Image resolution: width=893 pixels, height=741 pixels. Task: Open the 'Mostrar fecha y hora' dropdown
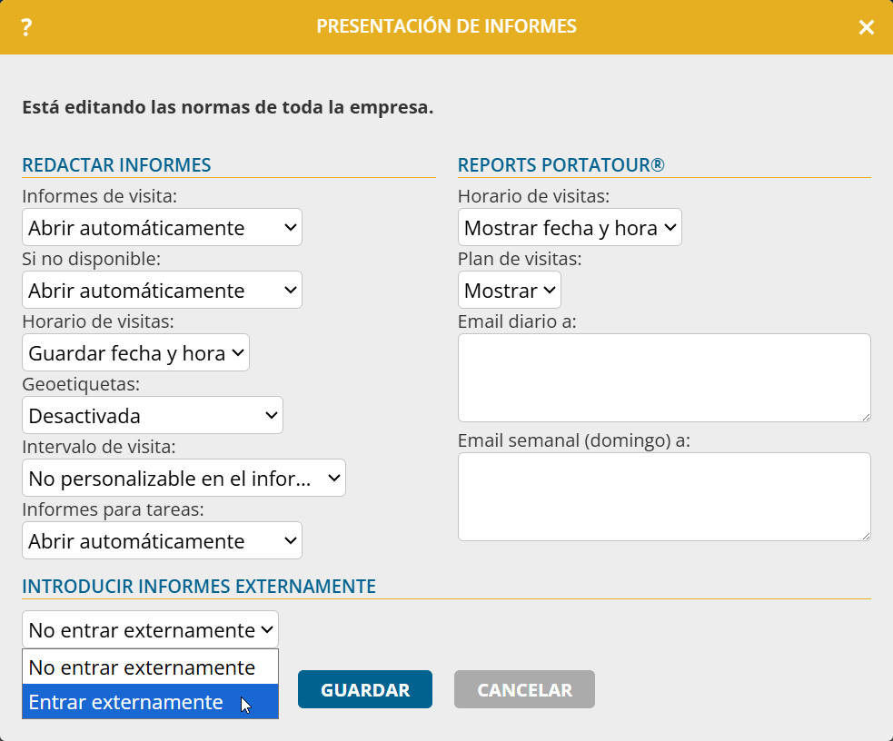pos(570,227)
